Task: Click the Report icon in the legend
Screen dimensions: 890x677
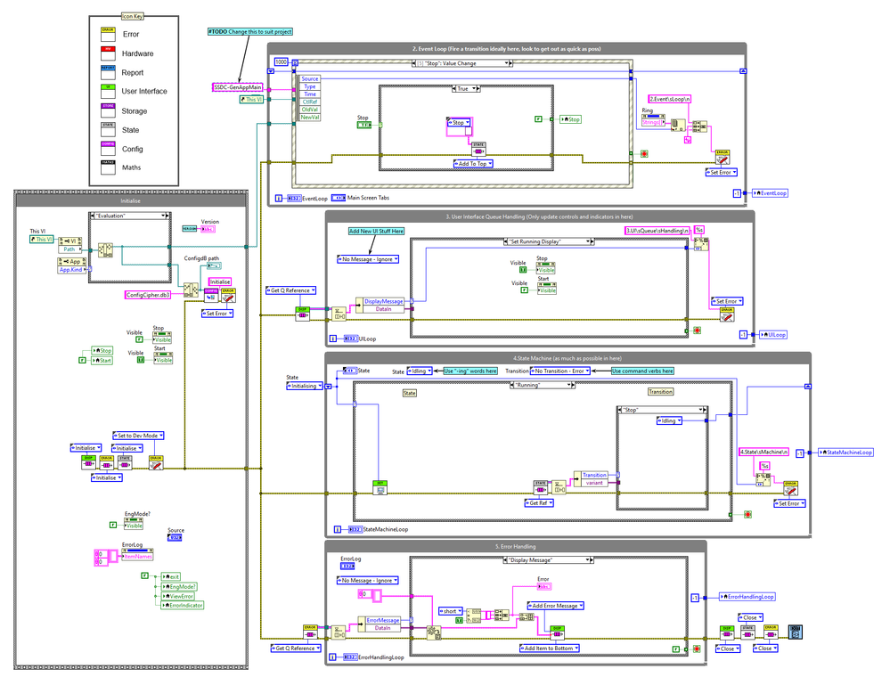Action: coord(108,72)
